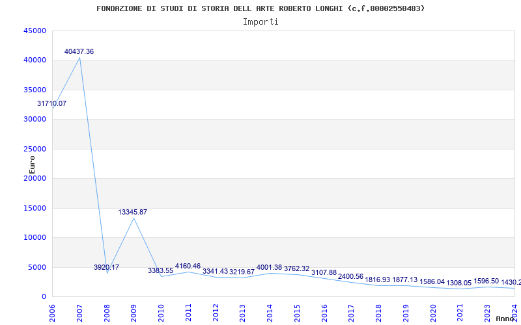
Task: Click the y-axis value 0
Action: 44,297
